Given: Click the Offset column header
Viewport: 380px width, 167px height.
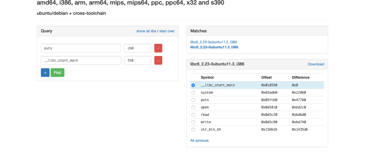Looking at the screenshot, I should (x=266, y=77).
